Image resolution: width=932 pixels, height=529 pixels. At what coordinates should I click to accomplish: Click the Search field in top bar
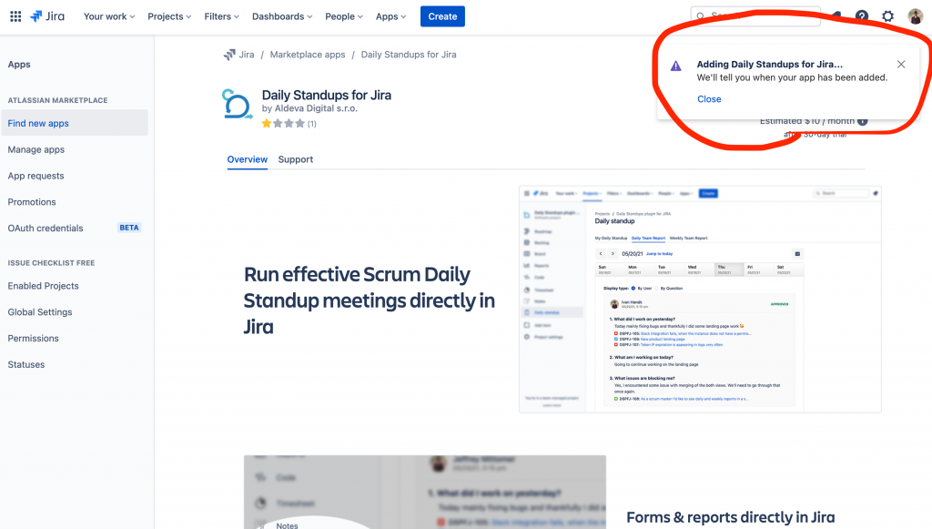[x=755, y=16]
